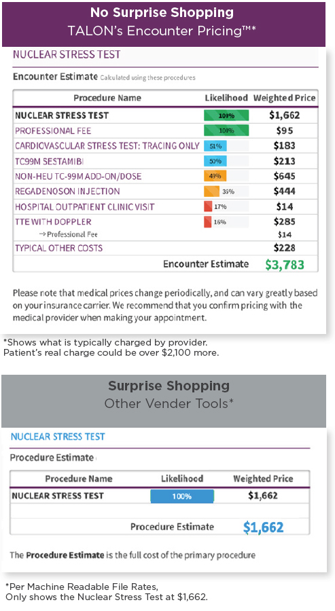This screenshot has height=611, width=335.
Task: Select the TC99M SESTAMIBI procedure
Action: (x=49, y=162)
